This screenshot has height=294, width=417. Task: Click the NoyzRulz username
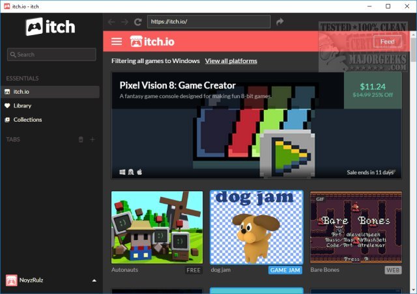(x=31, y=280)
